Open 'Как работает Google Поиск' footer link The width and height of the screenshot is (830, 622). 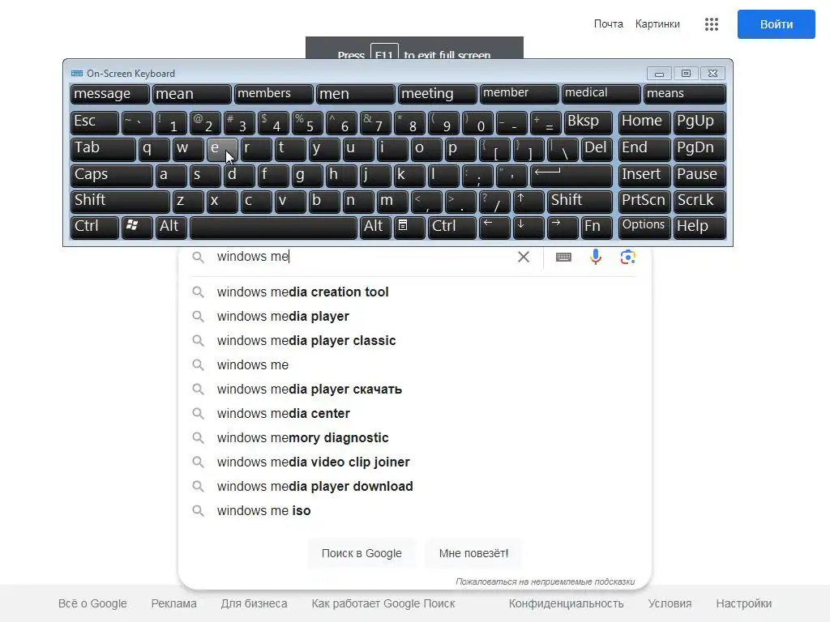[383, 604]
